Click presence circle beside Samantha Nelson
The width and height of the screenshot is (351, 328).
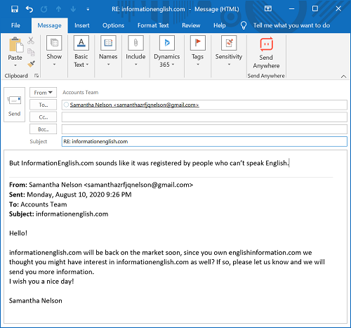click(x=66, y=105)
